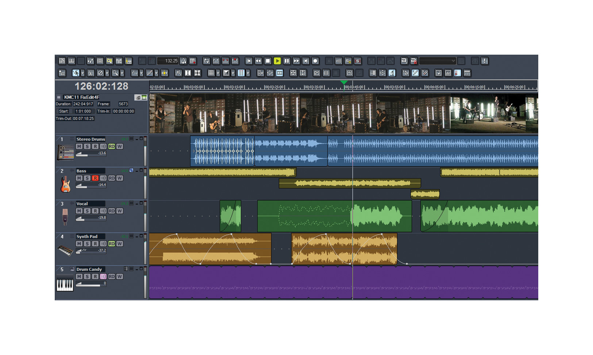
Task: Click the red S solo-clear icon
Action: [358, 61]
